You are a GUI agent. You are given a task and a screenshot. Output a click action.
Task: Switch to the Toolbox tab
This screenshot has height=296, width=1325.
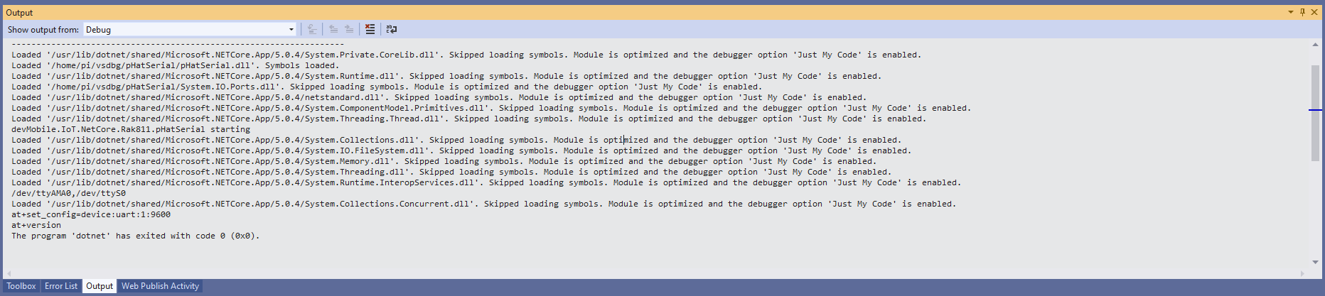[x=21, y=286]
